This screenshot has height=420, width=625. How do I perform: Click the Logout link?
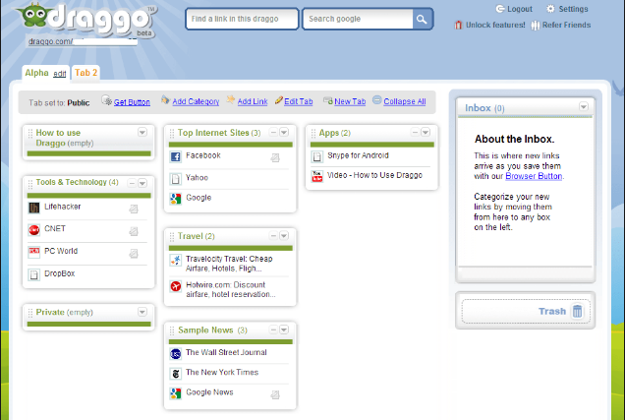pyautogui.click(x=520, y=9)
